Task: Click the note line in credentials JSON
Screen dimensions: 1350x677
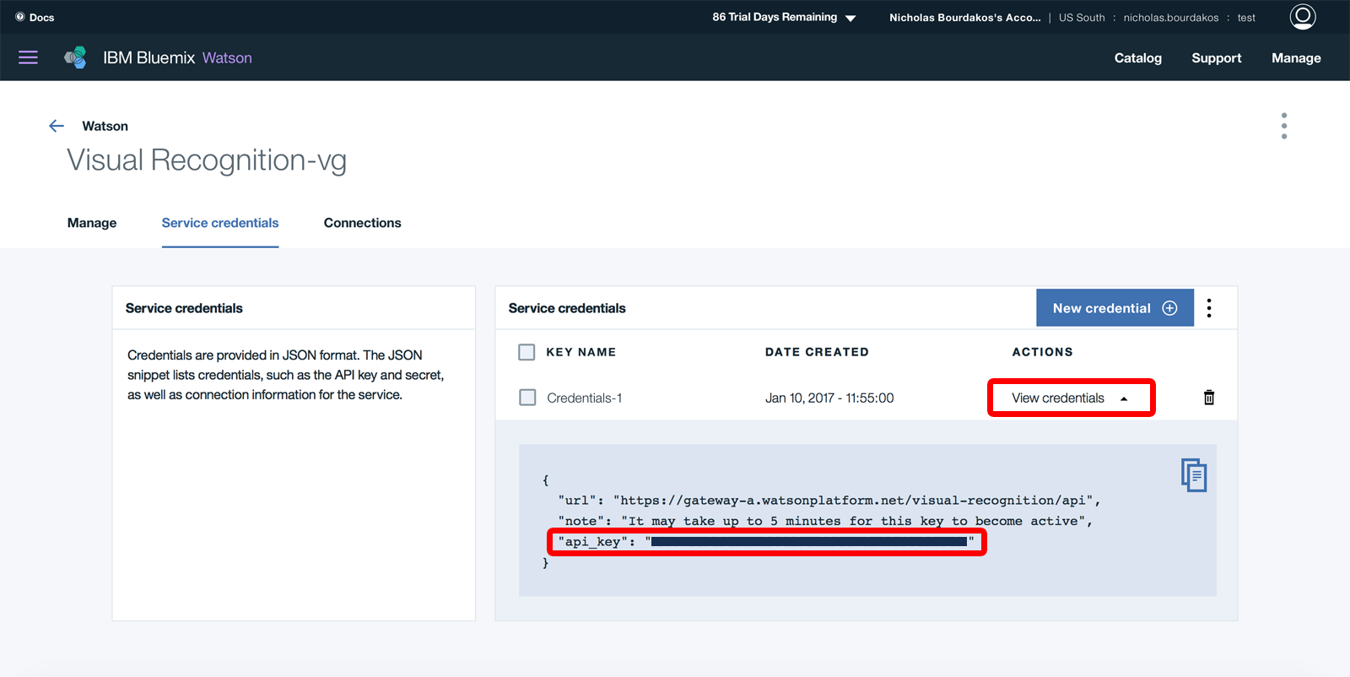Action: tap(825, 522)
